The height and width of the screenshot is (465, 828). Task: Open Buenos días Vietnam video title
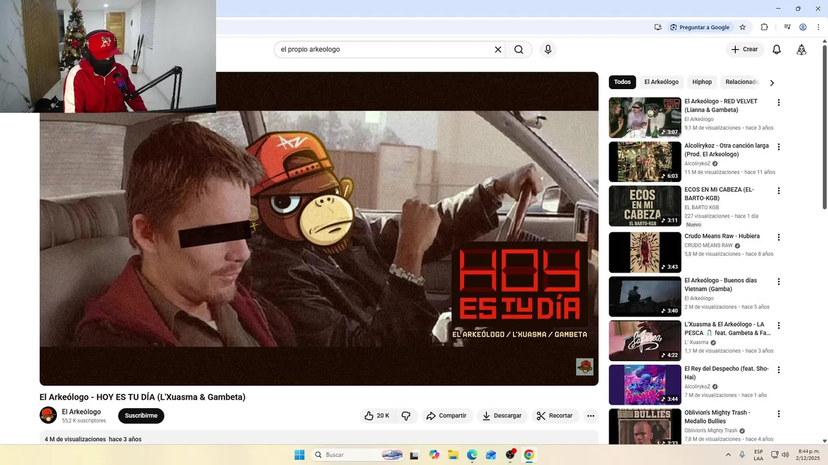[x=721, y=285]
